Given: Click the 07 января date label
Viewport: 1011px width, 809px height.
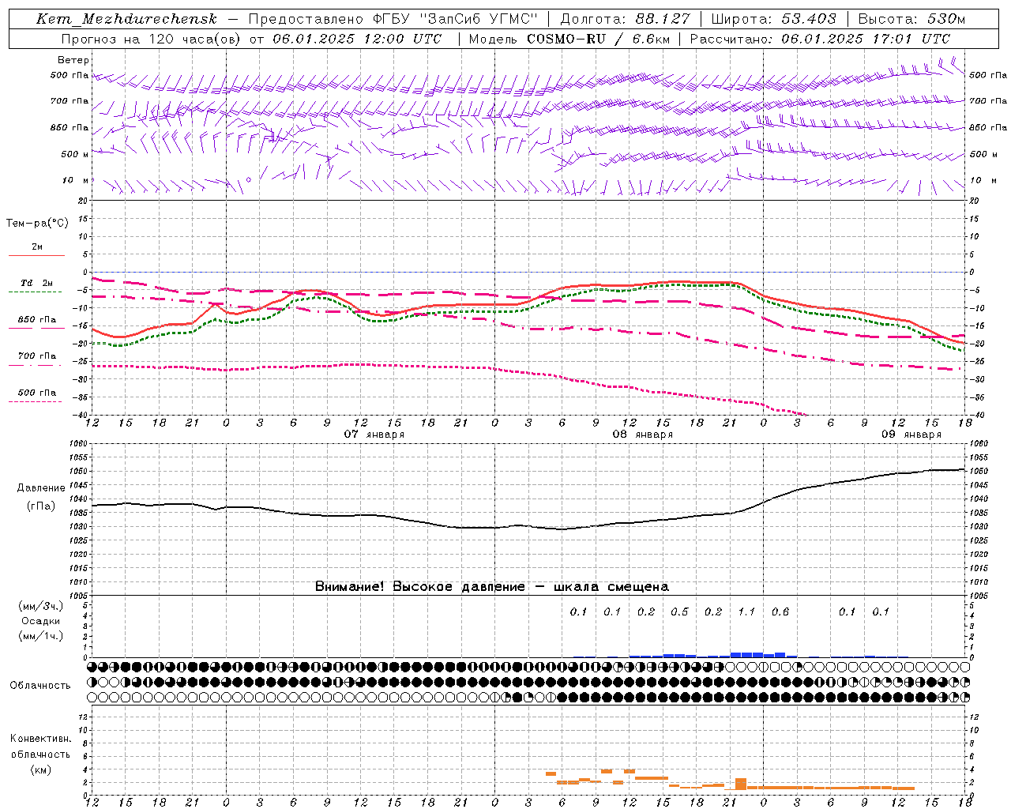Looking at the screenshot, I should pos(374,434).
